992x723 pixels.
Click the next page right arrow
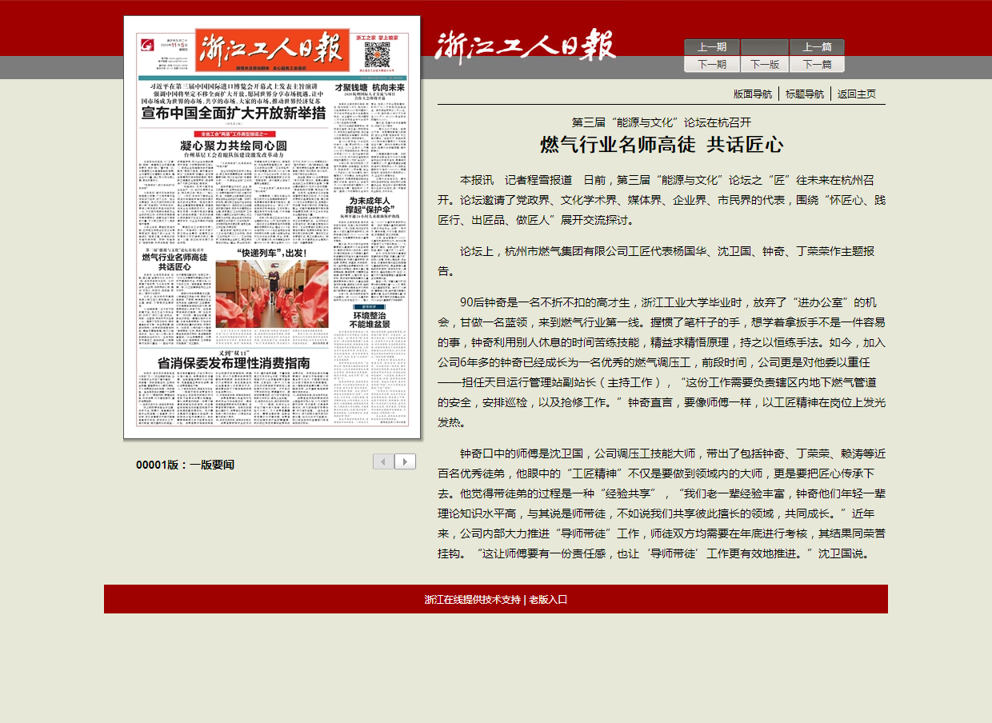[406, 461]
